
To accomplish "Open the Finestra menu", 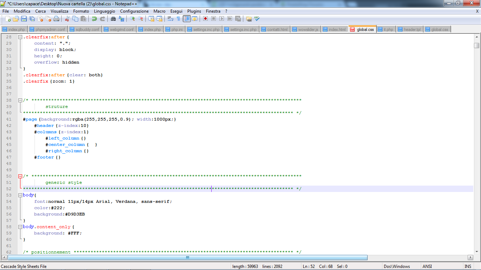I will (x=213, y=11).
